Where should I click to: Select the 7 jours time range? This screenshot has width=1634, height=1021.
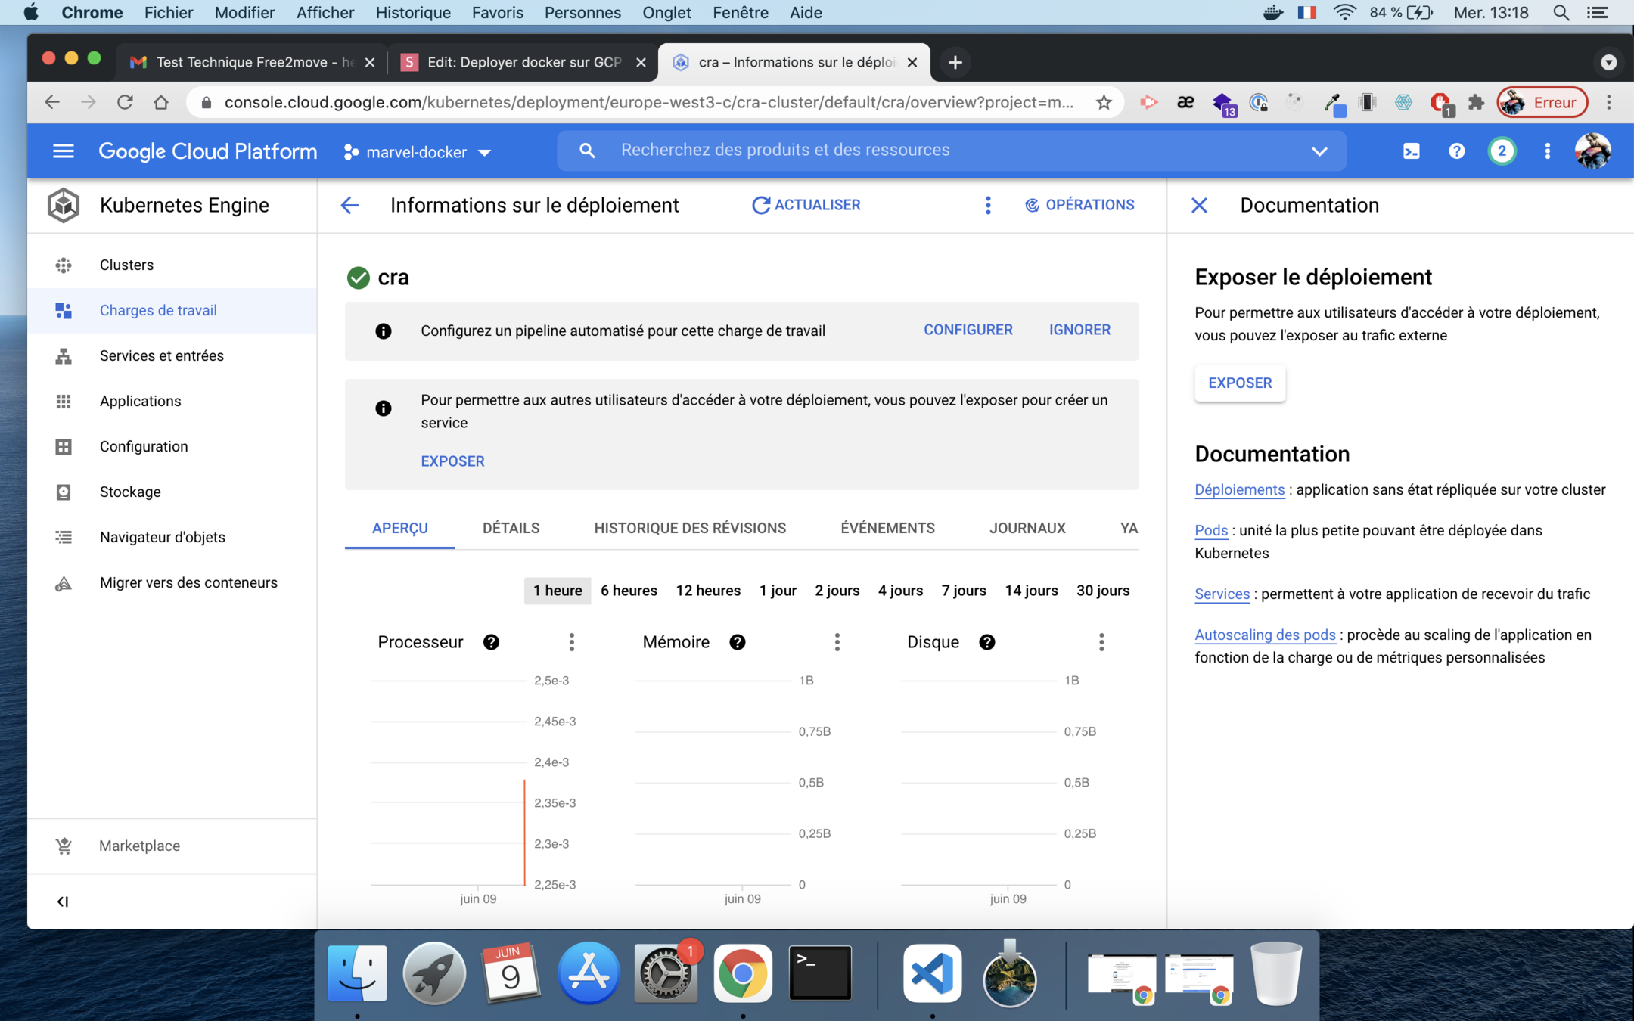963,591
